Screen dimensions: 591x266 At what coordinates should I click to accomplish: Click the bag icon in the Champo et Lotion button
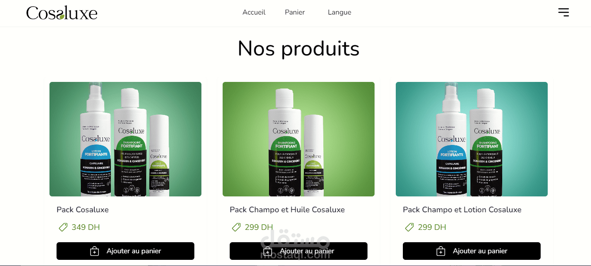[x=441, y=251]
